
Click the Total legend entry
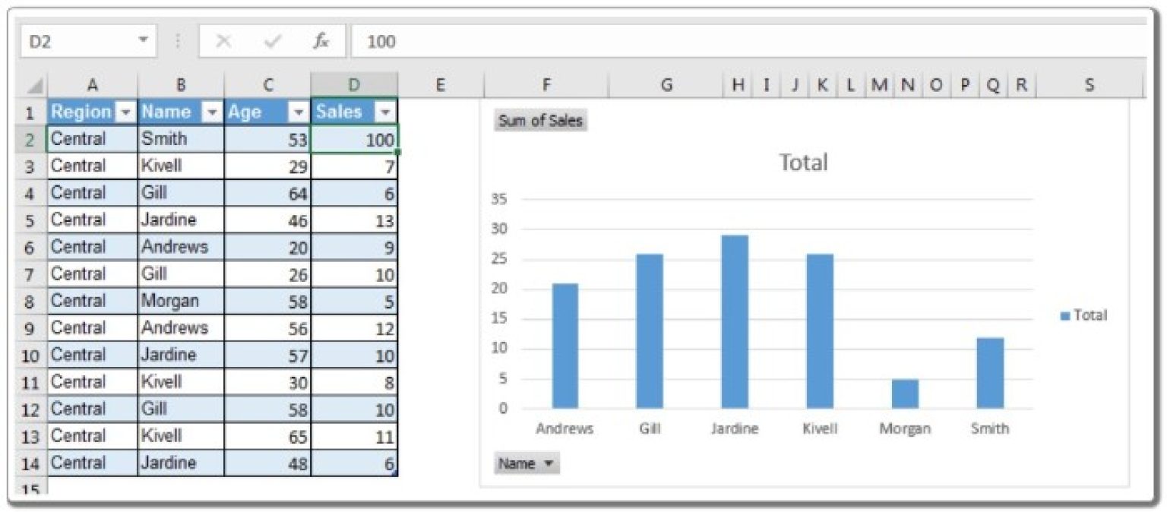click(1083, 316)
